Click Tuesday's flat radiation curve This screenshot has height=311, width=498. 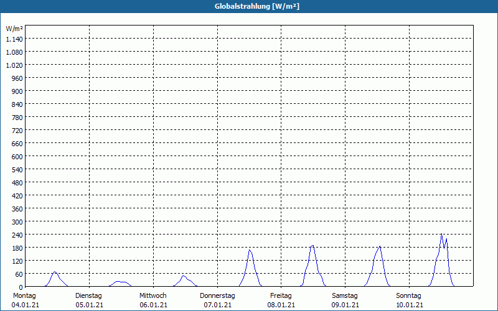click(121, 282)
